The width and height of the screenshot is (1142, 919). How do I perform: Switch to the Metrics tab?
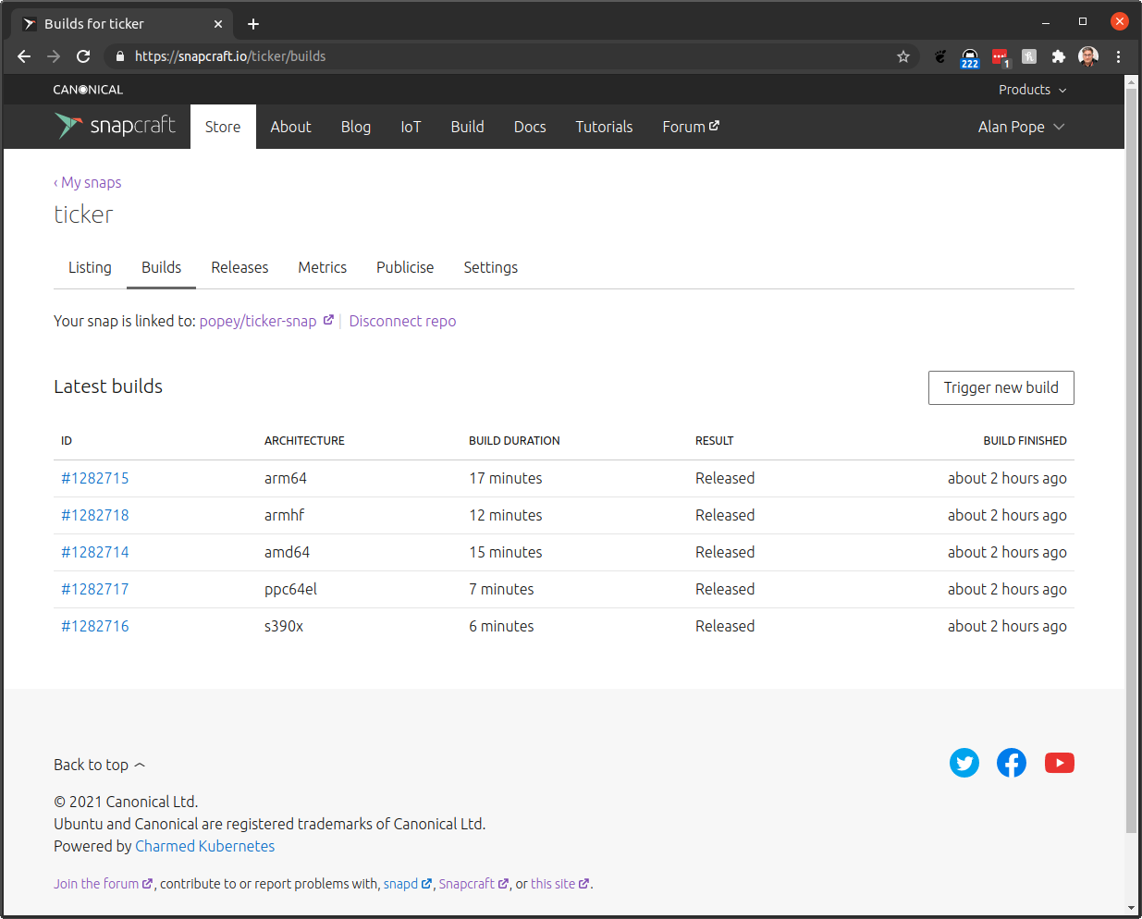[322, 267]
